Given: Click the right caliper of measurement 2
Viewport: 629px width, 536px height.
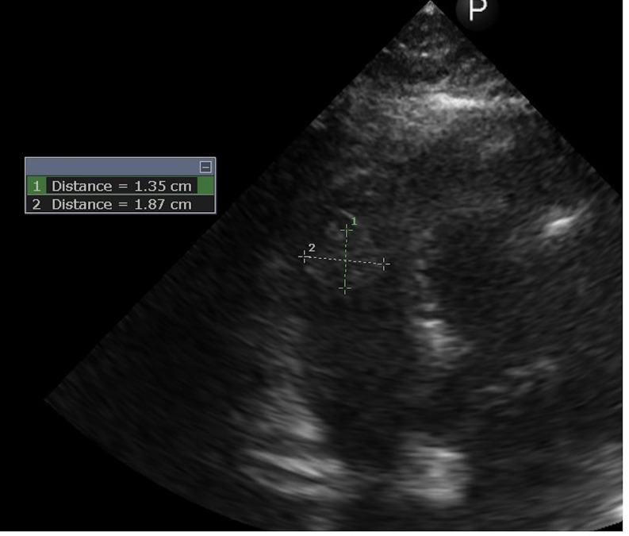Looking at the screenshot, I should 384,264.
